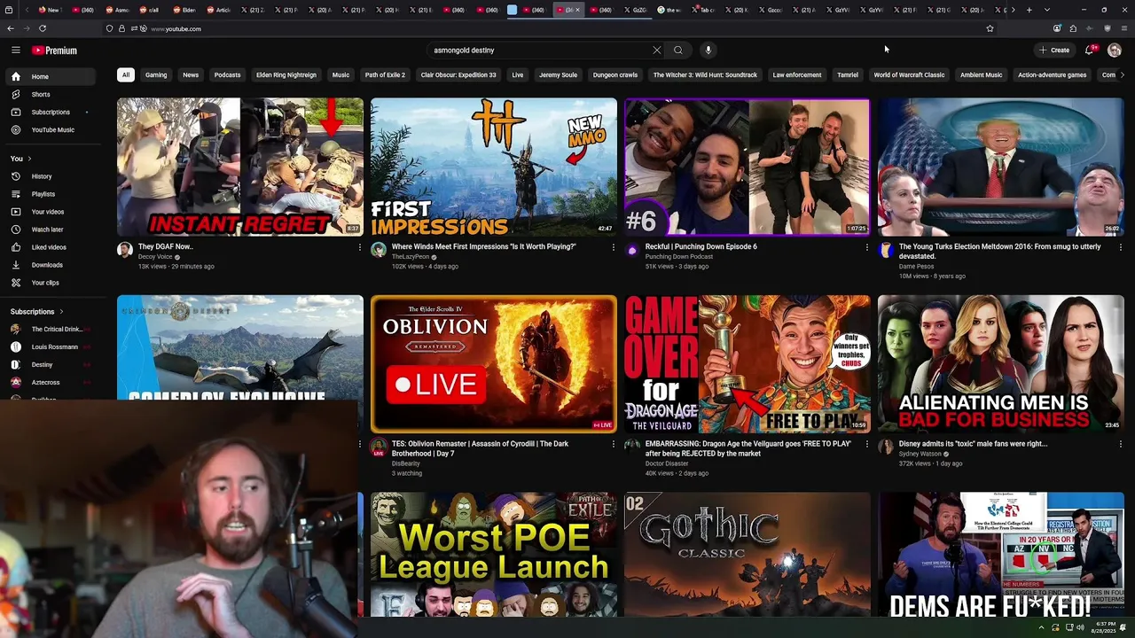Select the Elden Ring Nightreign chip
Viewport: 1135px width, 638px height.
click(286, 75)
